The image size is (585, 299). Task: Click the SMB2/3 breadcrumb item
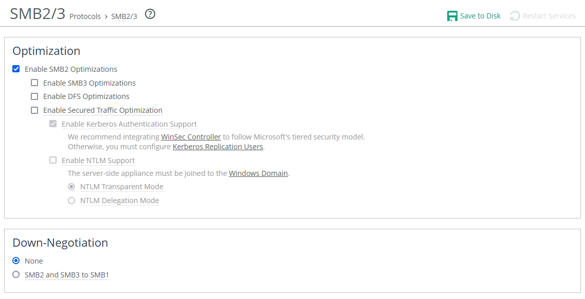click(x=124, y=16)
